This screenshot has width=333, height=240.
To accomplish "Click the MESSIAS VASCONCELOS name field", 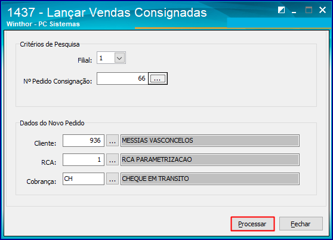I will [210, 140].
